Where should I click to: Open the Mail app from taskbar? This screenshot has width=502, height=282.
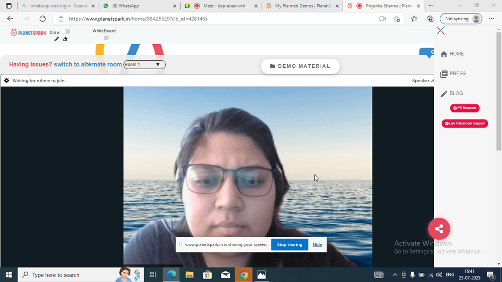pos(225,274)
